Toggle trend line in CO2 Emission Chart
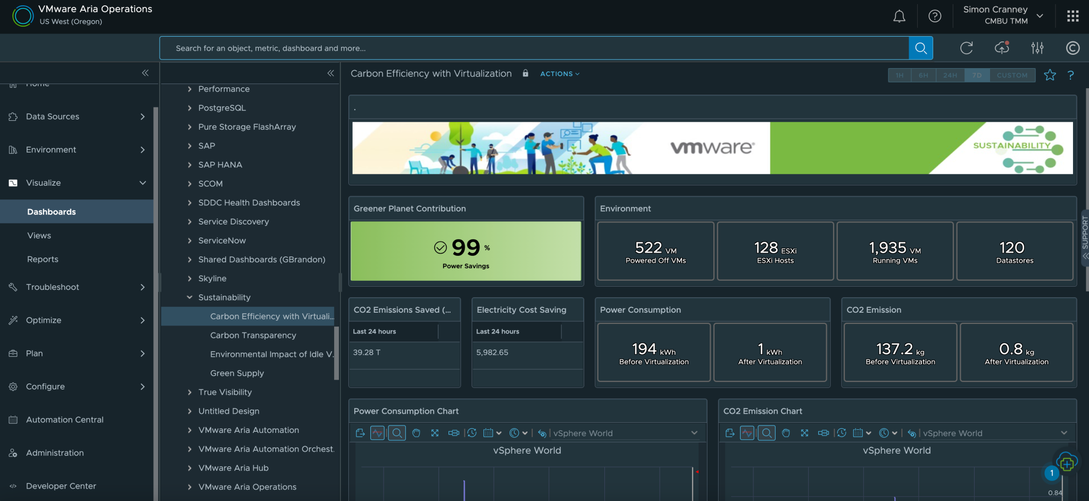The image size is (1089, 501). click(747, 433)
